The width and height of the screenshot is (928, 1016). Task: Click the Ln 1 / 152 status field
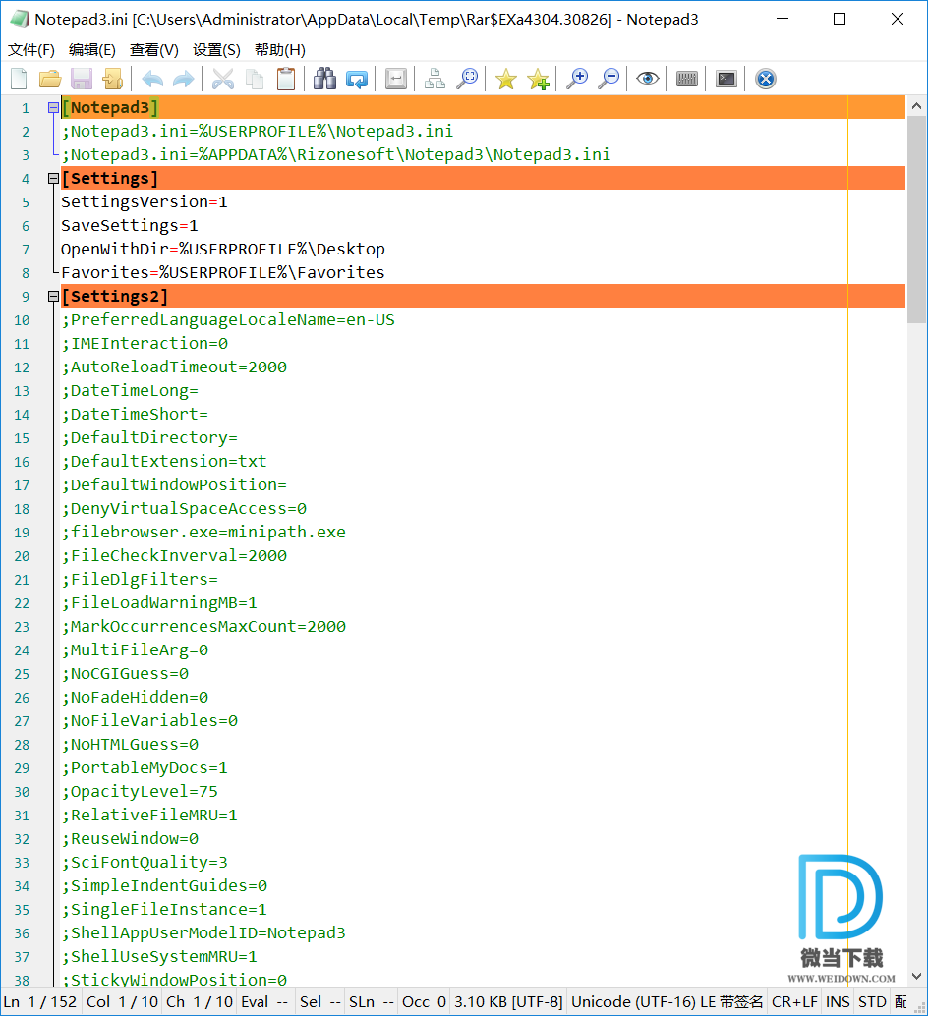[40, 1001]
